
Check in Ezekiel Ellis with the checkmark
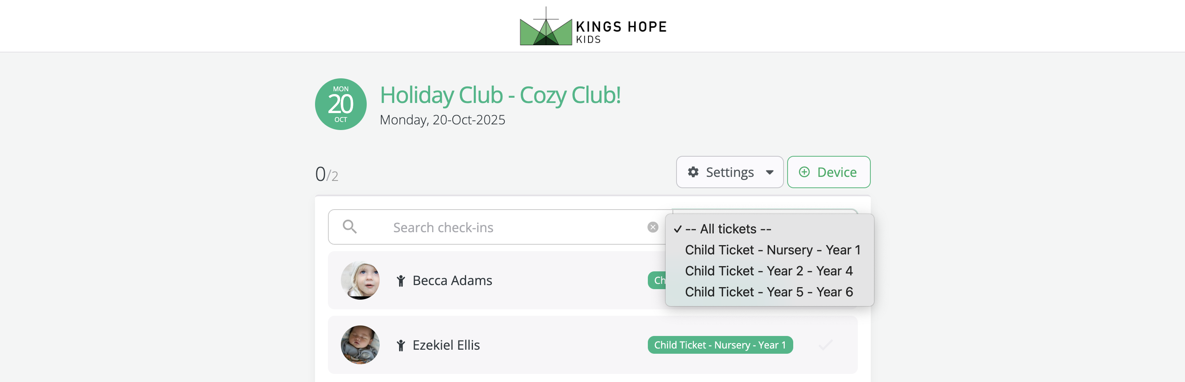point(825,345)
